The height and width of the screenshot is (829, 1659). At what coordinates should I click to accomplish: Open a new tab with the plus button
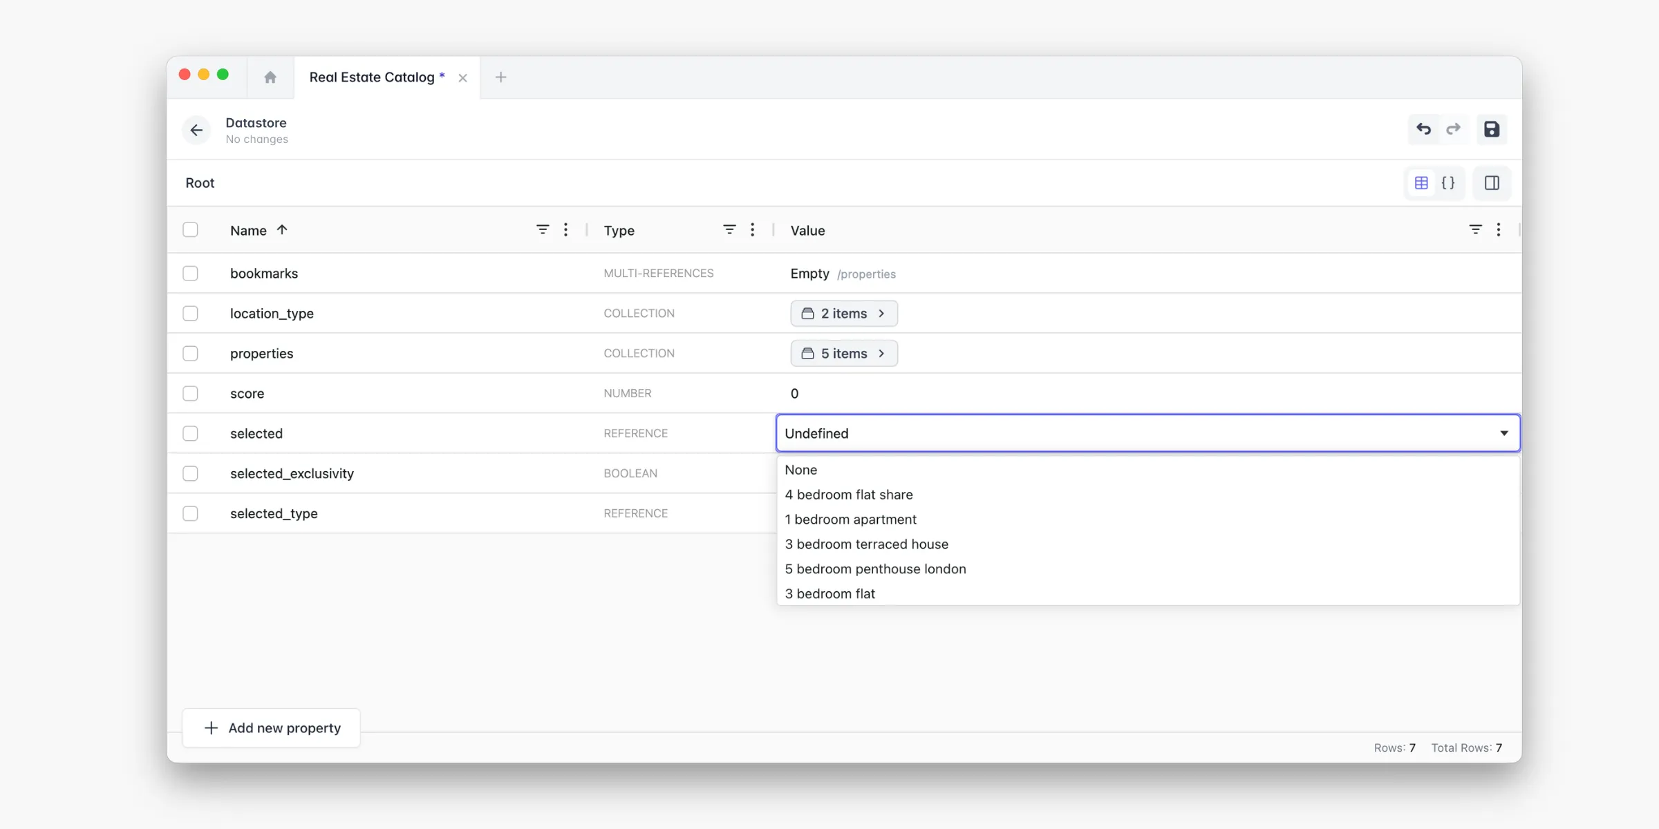(x=500, y=77)
